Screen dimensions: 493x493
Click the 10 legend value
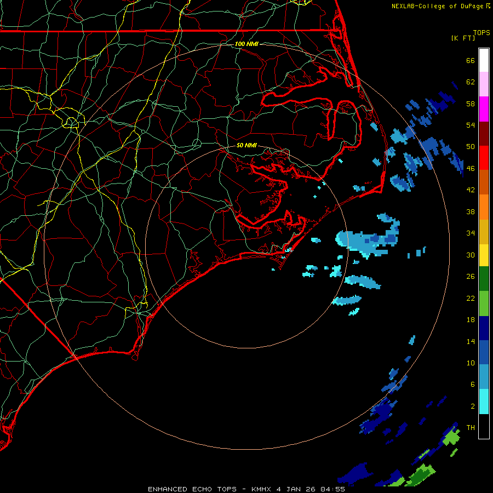coord(471,363)
